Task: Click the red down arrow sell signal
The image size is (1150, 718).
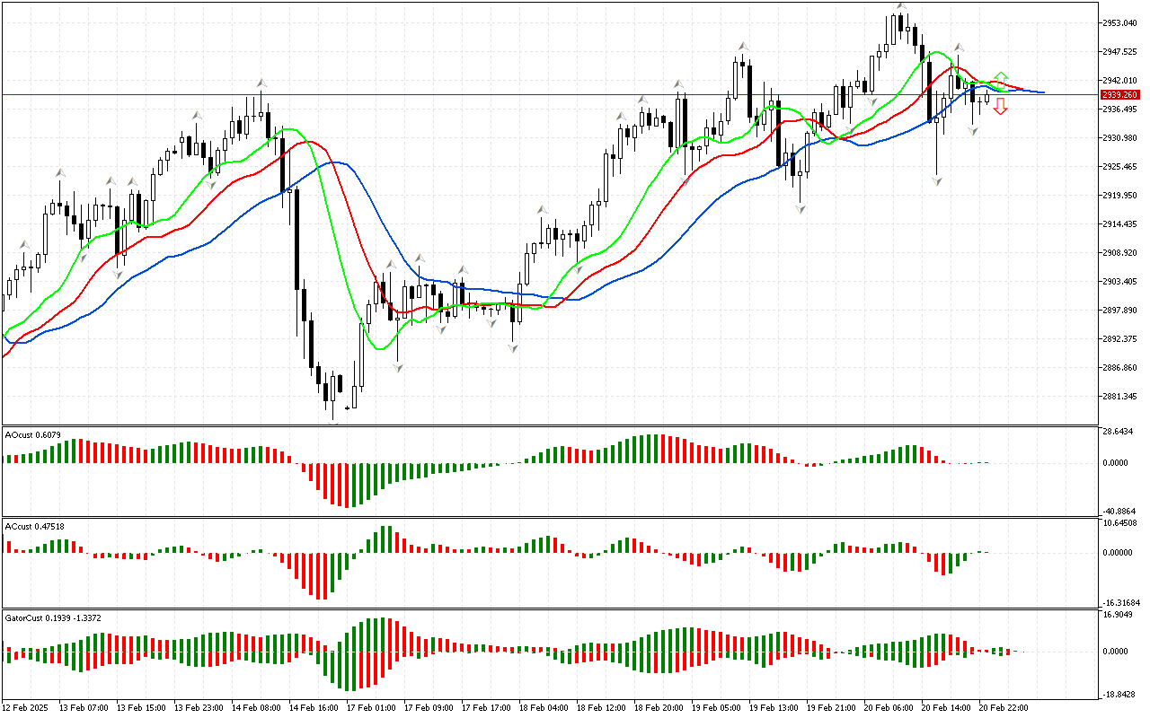Action: click(1000, 107)
